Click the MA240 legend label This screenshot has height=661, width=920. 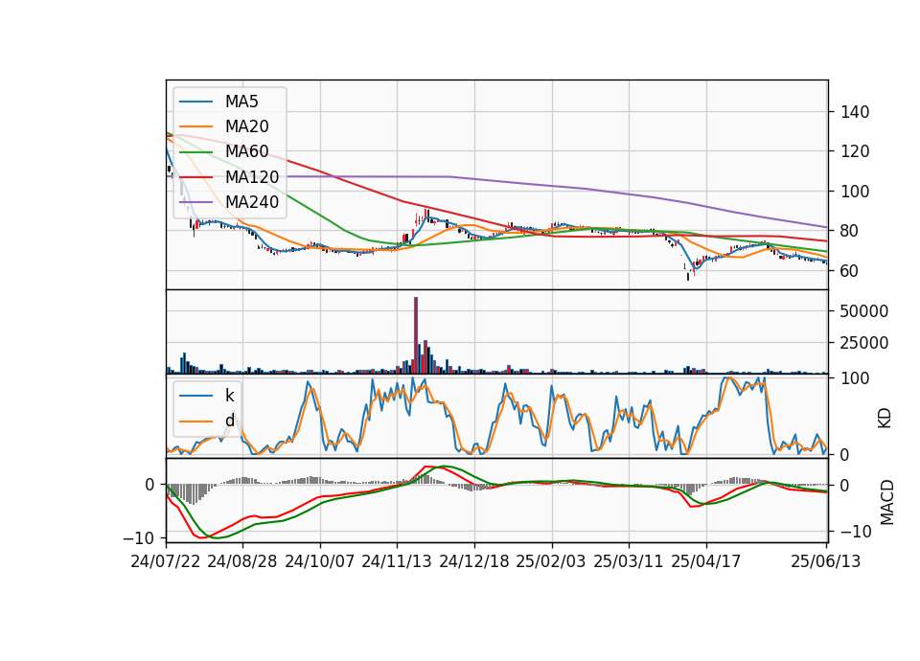(x=252, y=202)
